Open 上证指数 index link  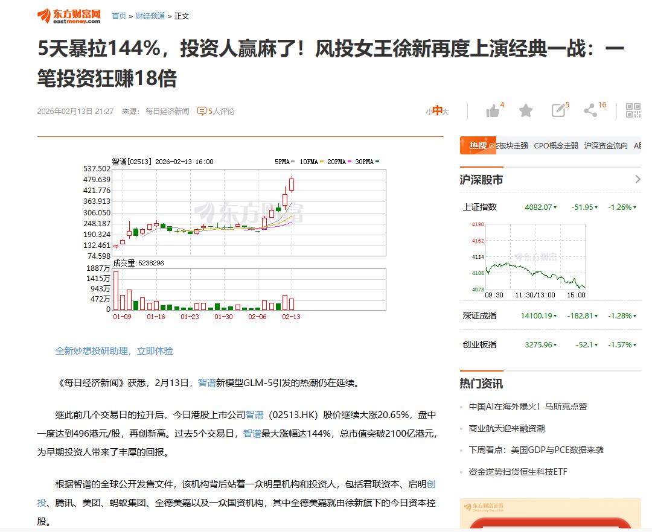pyautogui.click(x=480, y=207)
